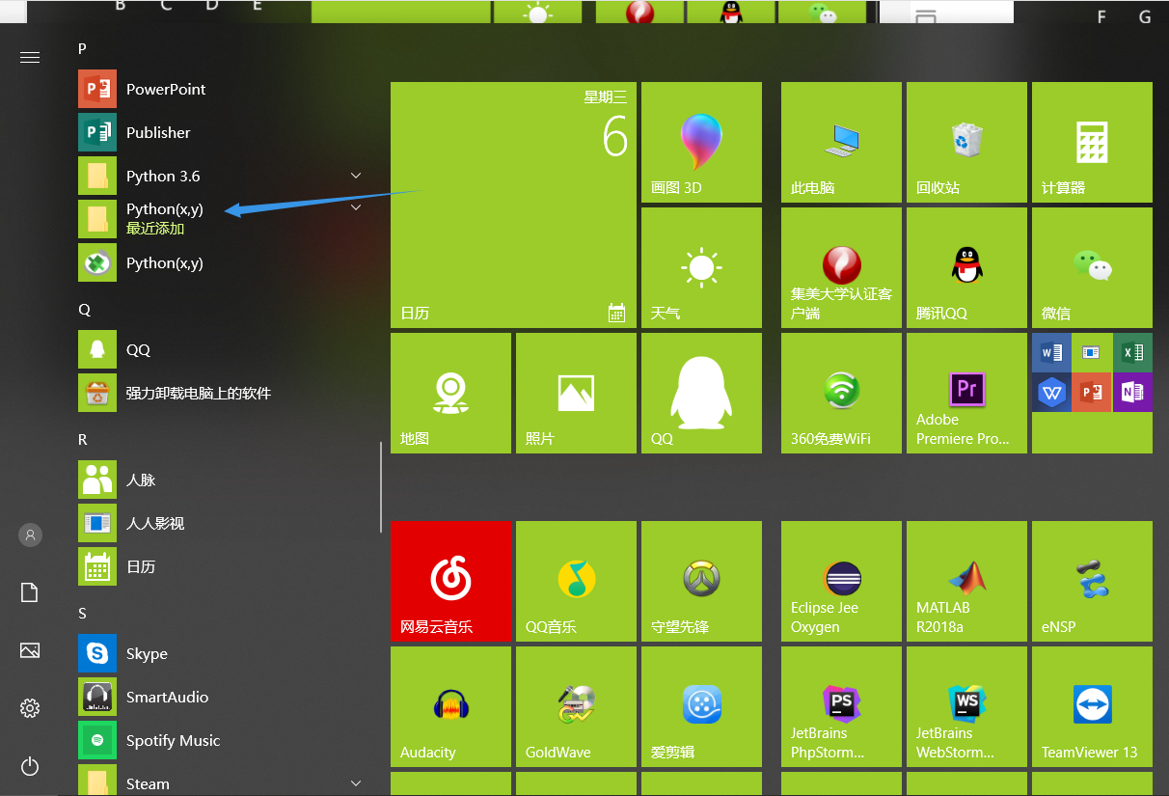The width and height of the screenshot is (1169, 796).
Task: Click the letter S section header
Action: coord(83,614)
